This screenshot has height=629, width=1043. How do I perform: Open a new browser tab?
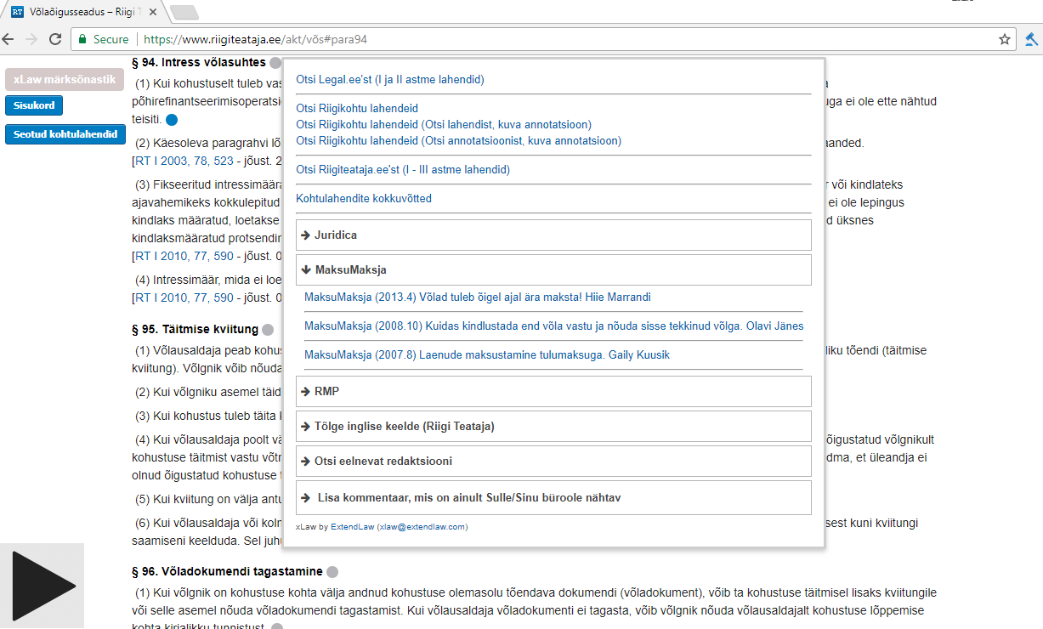pos(184,12)
